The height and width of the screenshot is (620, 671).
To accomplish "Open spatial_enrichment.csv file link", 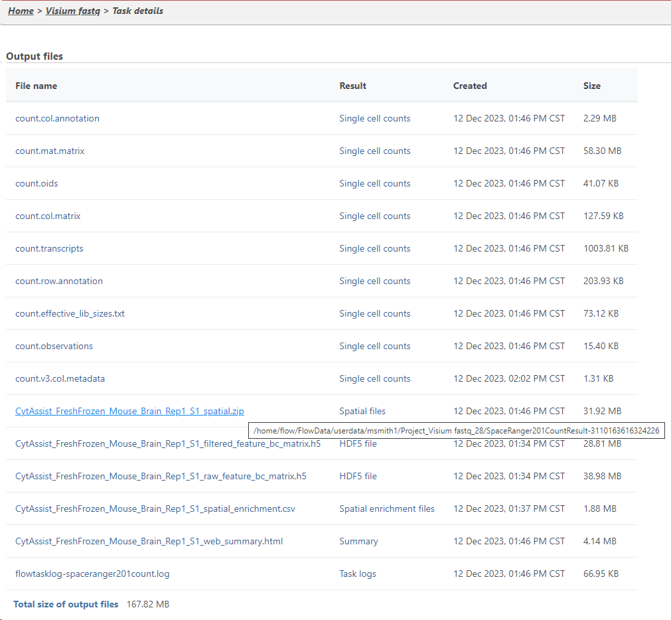I will point(155,508).
